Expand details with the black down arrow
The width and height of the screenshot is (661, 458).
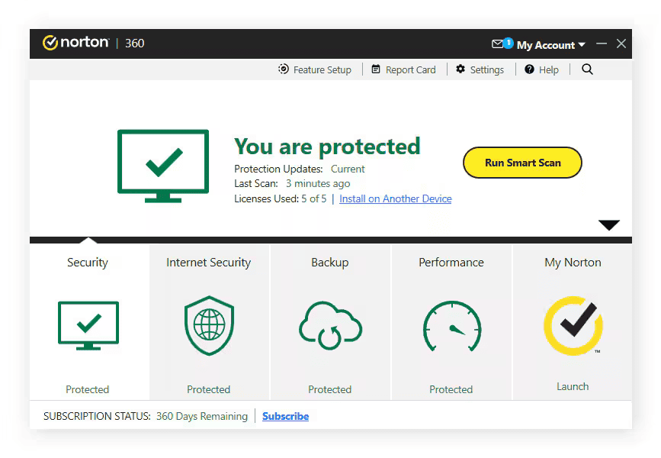(x=608, y=225)
